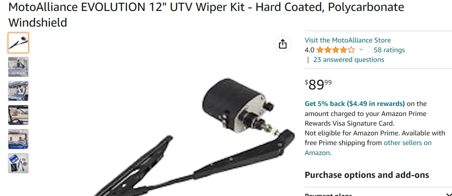Expand the Payment plans section chevron
This screenshot has width=452, height=196.
pyautogui.click(x=448, y=195)
